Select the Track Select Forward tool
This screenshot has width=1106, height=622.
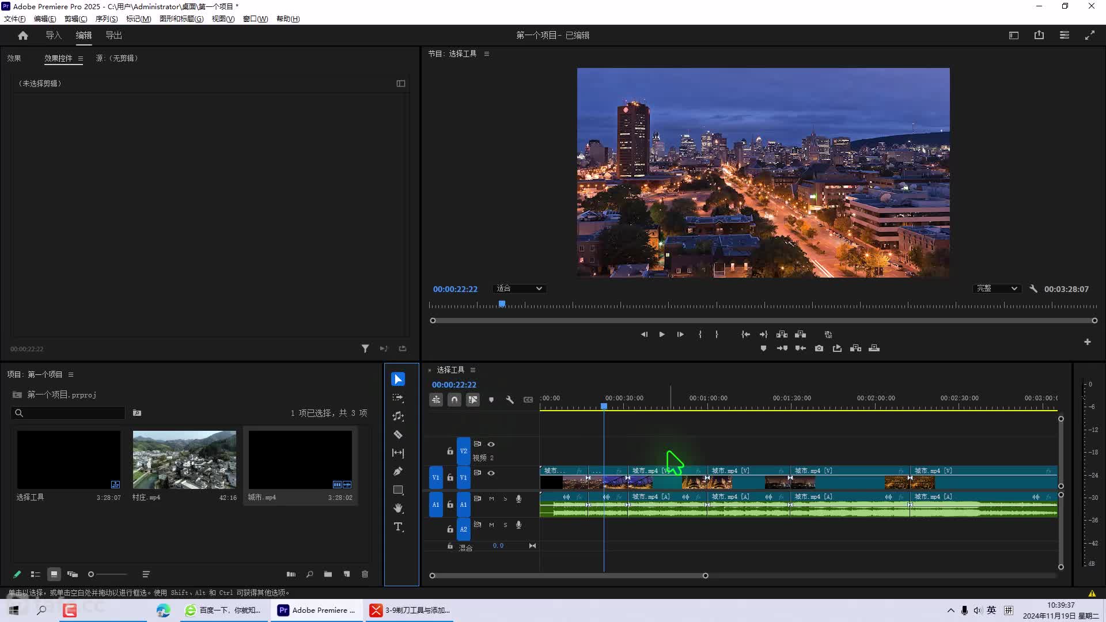pos(398,398)
